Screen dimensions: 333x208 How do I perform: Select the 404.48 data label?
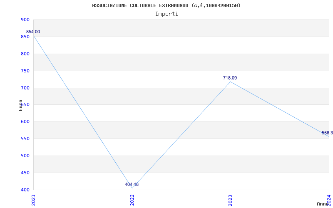(x=132, y=184)
